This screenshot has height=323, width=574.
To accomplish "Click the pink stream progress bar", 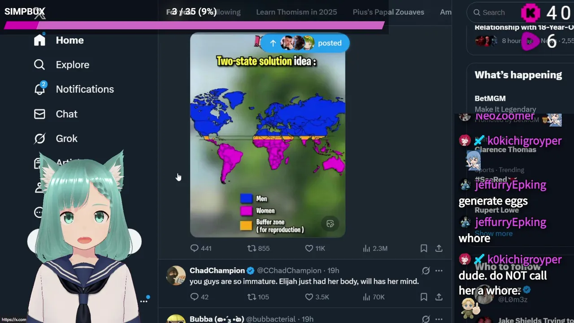I will pyautogui.click(x=194, y=26).
